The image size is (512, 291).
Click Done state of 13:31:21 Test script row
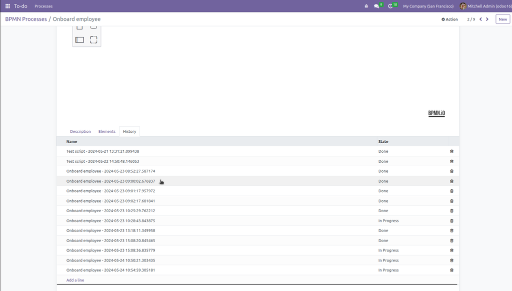(383, 152)
